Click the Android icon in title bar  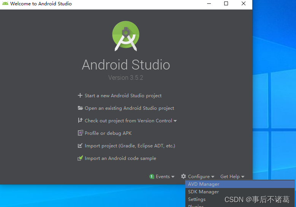click(5, 3)
